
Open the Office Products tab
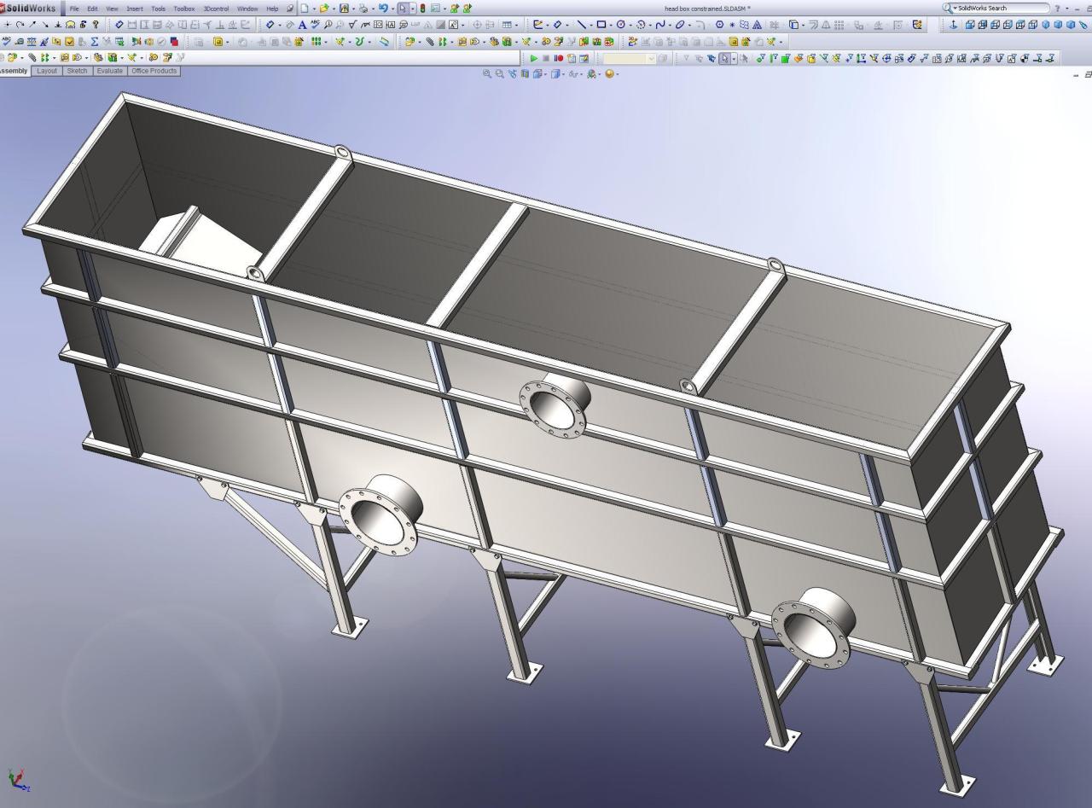[154, 71]
